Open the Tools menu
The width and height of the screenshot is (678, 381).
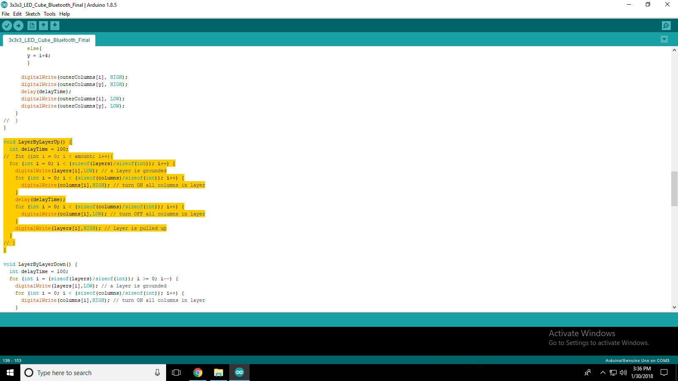(x=50, y=14)
